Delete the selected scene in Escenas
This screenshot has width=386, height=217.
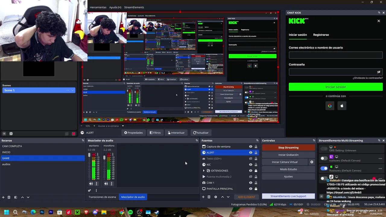pyautogui.click(x=9, y=197)
